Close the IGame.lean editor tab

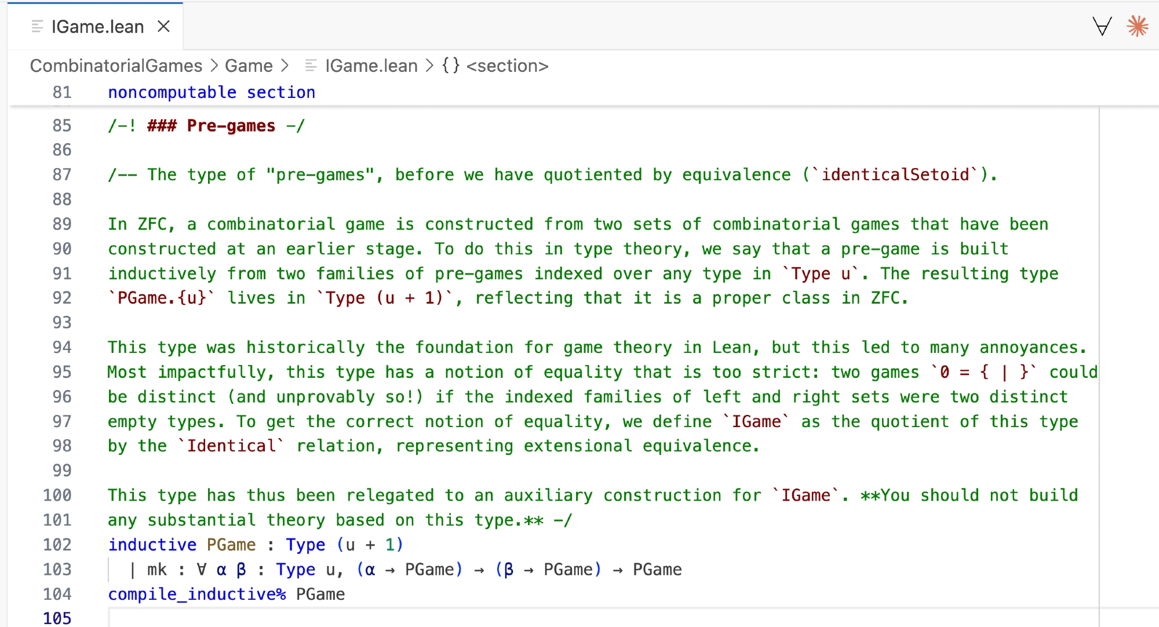164,27
